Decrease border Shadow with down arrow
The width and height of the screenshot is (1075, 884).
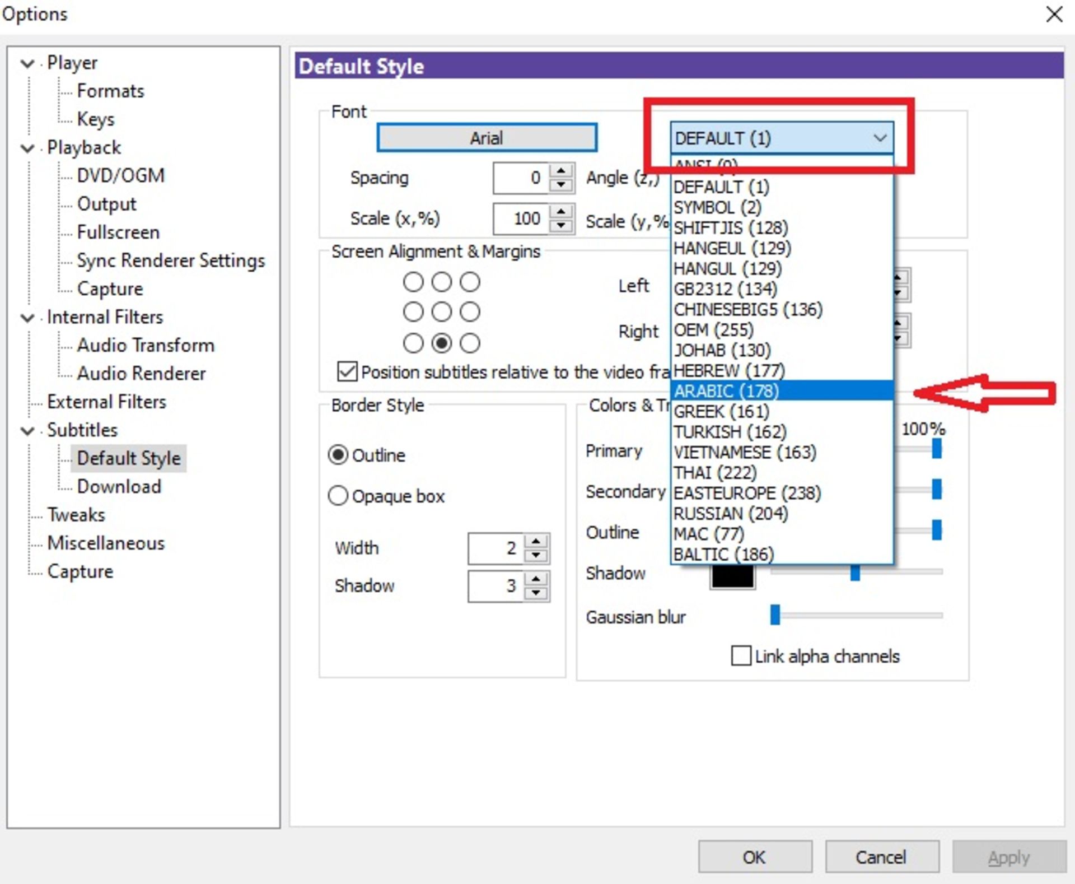click(536, 593)
